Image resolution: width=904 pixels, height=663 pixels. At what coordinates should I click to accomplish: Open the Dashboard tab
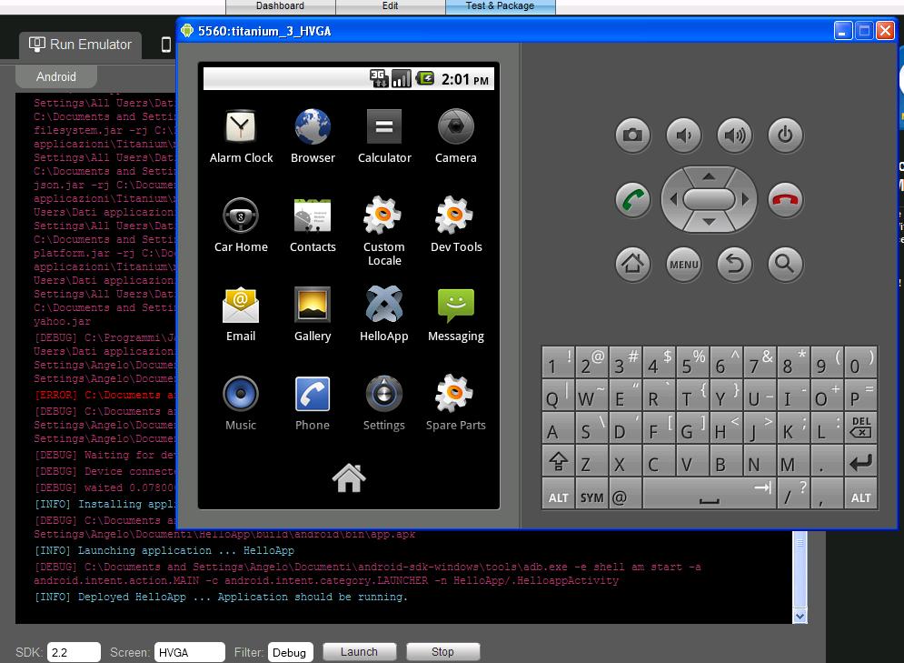[280, 6]
